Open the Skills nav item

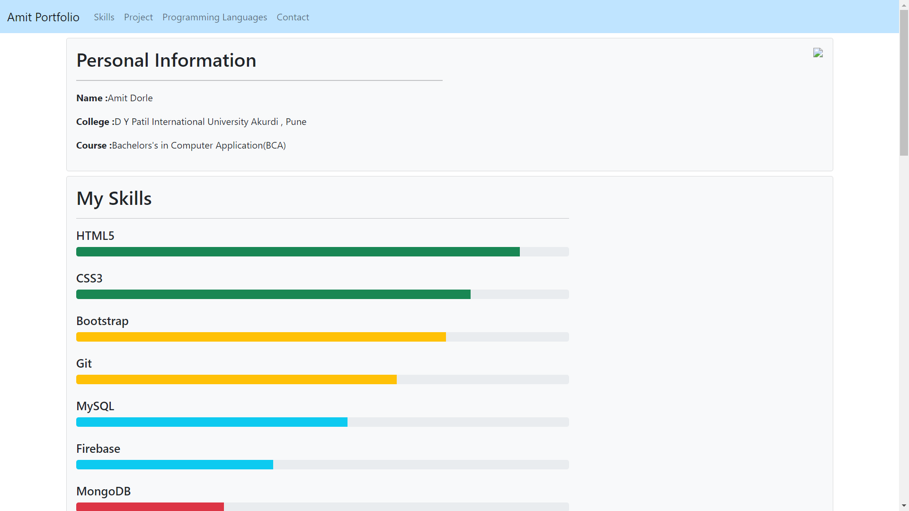pos(104,17)
